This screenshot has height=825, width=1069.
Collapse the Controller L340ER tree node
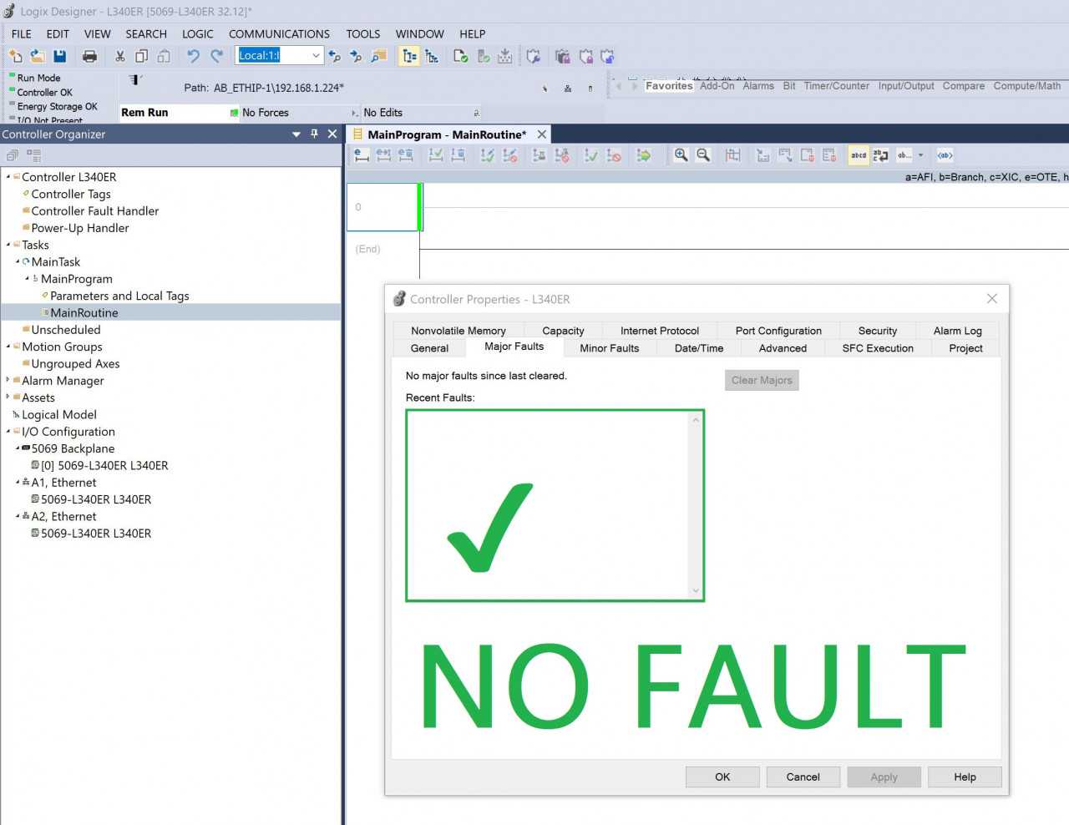(x=8, y=177)
